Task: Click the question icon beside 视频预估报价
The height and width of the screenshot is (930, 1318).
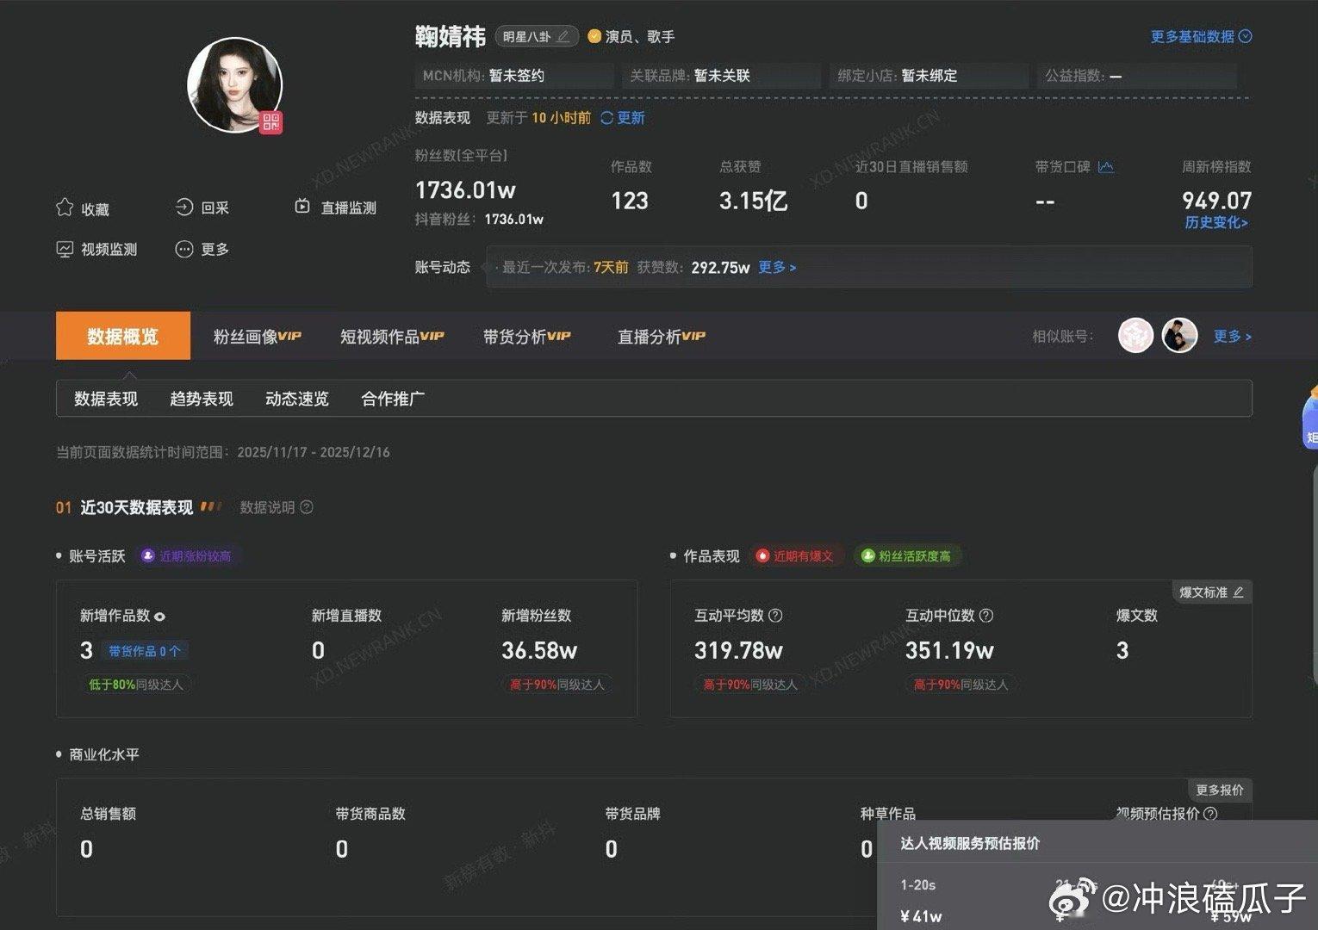Action: [x=1211, y=813]
